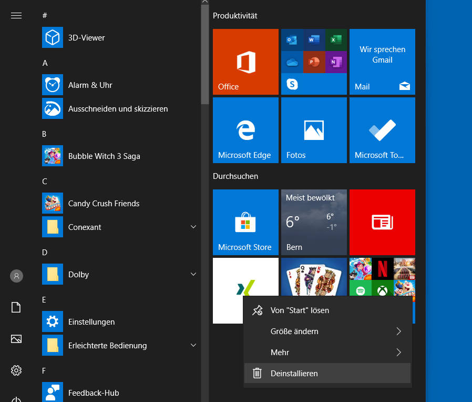Screen dimensions: 472x402
Task: Open Alarm & Uhr clock icon
Action: coord(53,85)
